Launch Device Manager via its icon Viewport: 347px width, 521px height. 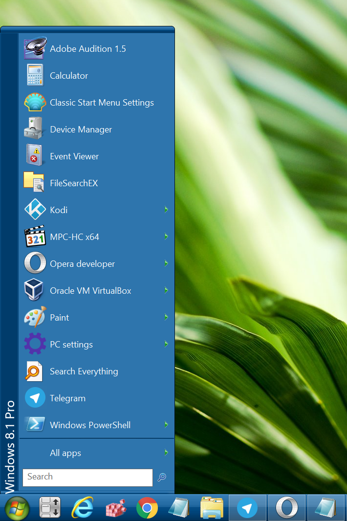coord(34,129)
